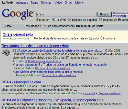The image size is (128, 109).
Task: Click the '13 Mar 2009' date text
Action: coord(112,51)
